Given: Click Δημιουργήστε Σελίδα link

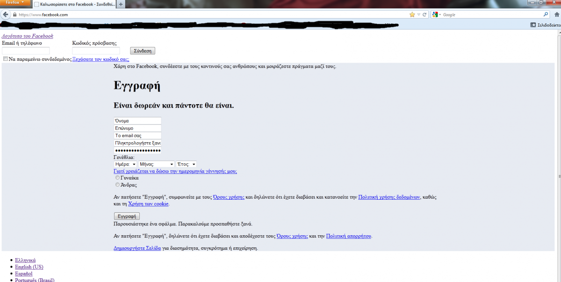Looking at the screenshot, I should point(137,248).
